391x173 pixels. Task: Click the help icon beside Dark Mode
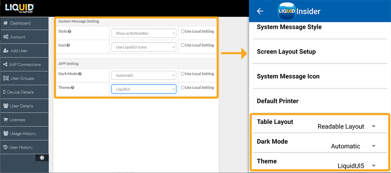tap(80, 74)
